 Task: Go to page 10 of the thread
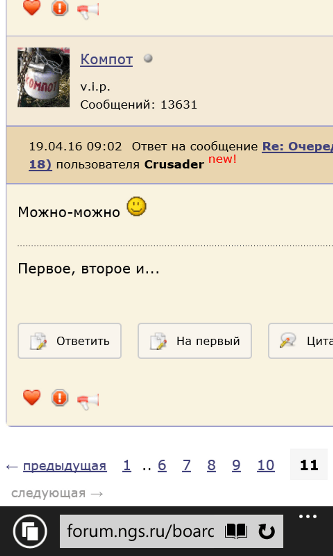click(266, 465)
